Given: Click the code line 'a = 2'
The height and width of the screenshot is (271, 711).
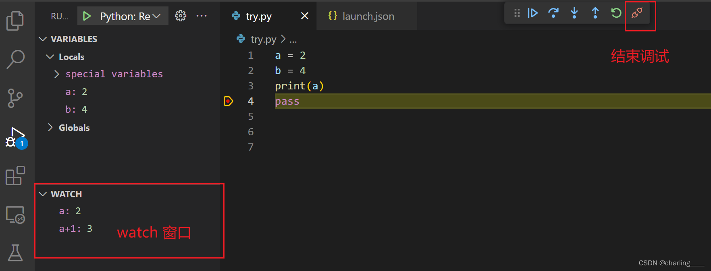Looking at the screenshot, I should click(x=290, y=55).
